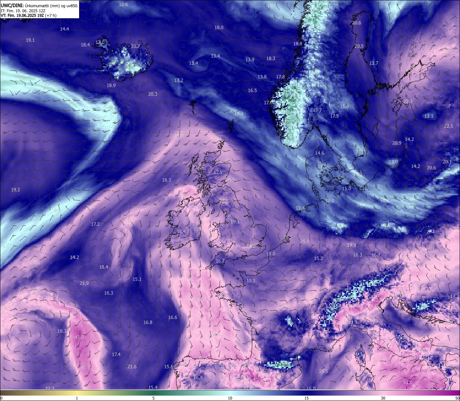Click the 20.9 value label
This screenshot has width=460, height=401.
pos(397,143)
